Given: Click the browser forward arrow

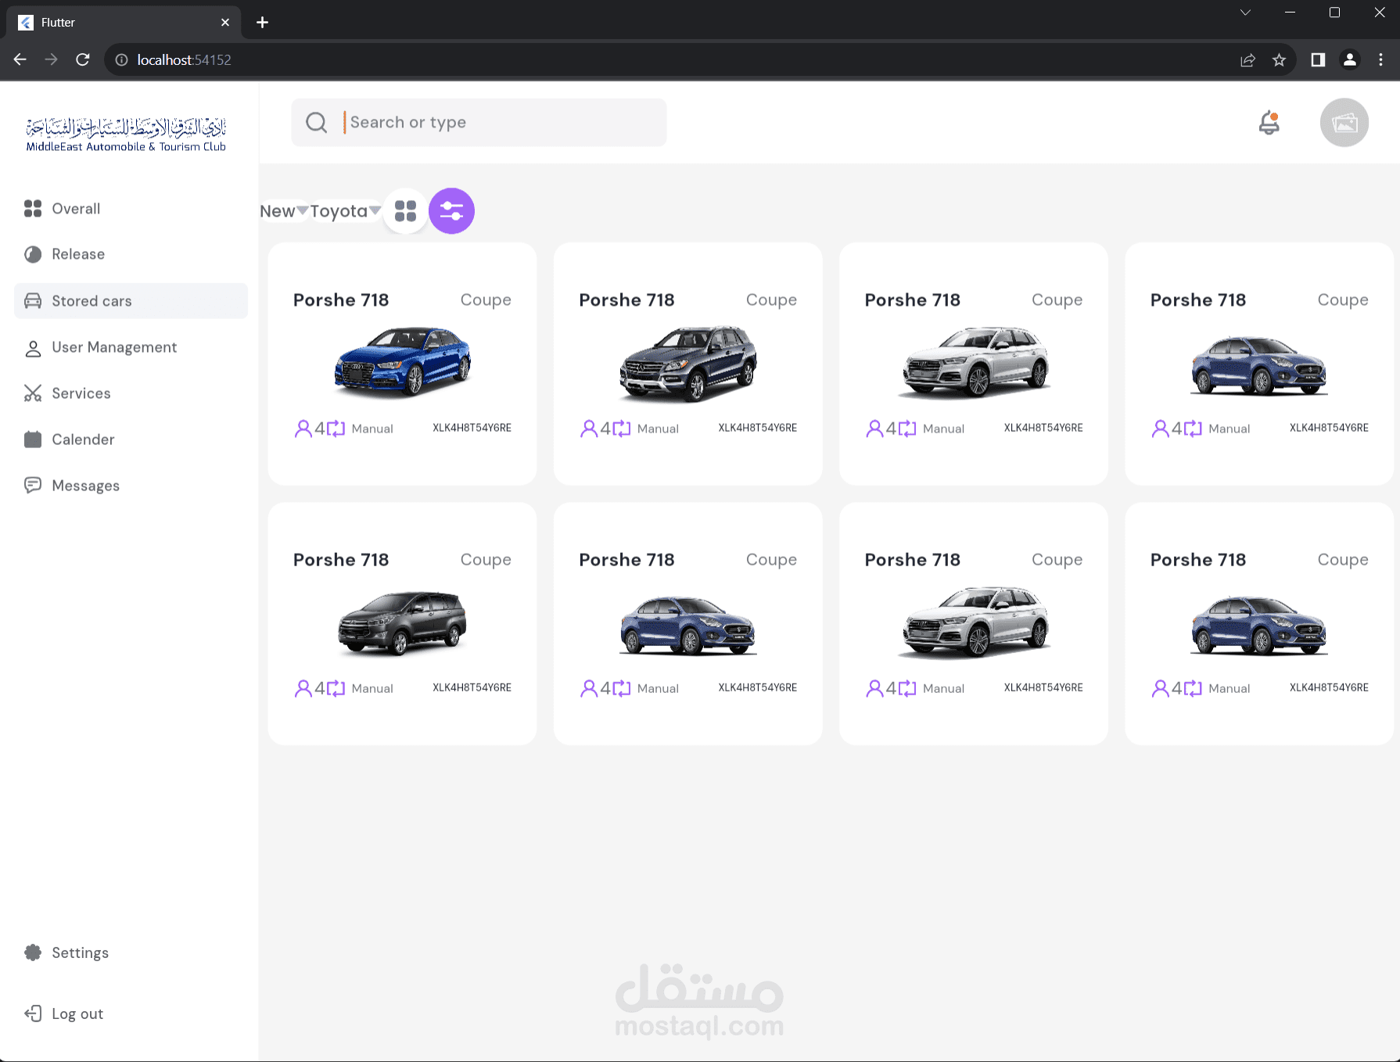Looking at the screenshot, I should (52, 59).
